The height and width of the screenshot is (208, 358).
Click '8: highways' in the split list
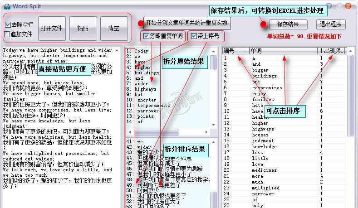click(141, 89)
